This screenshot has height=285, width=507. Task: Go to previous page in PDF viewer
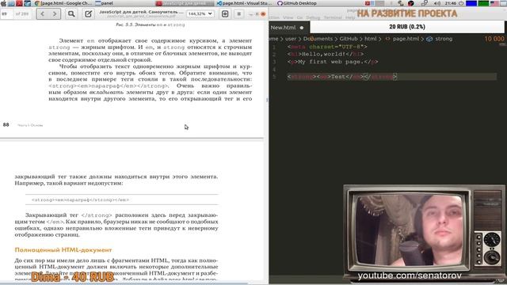42,14
